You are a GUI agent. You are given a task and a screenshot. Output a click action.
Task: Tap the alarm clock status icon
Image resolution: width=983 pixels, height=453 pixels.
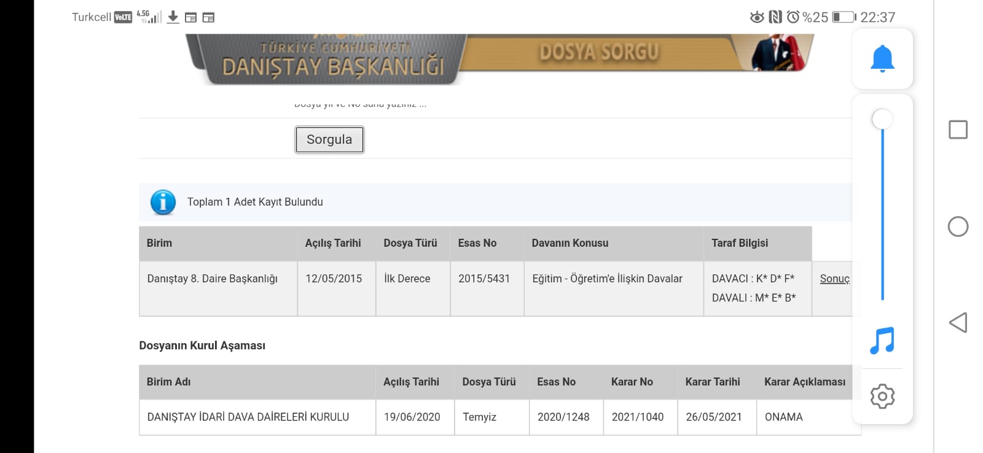click(x=793, y=17)
